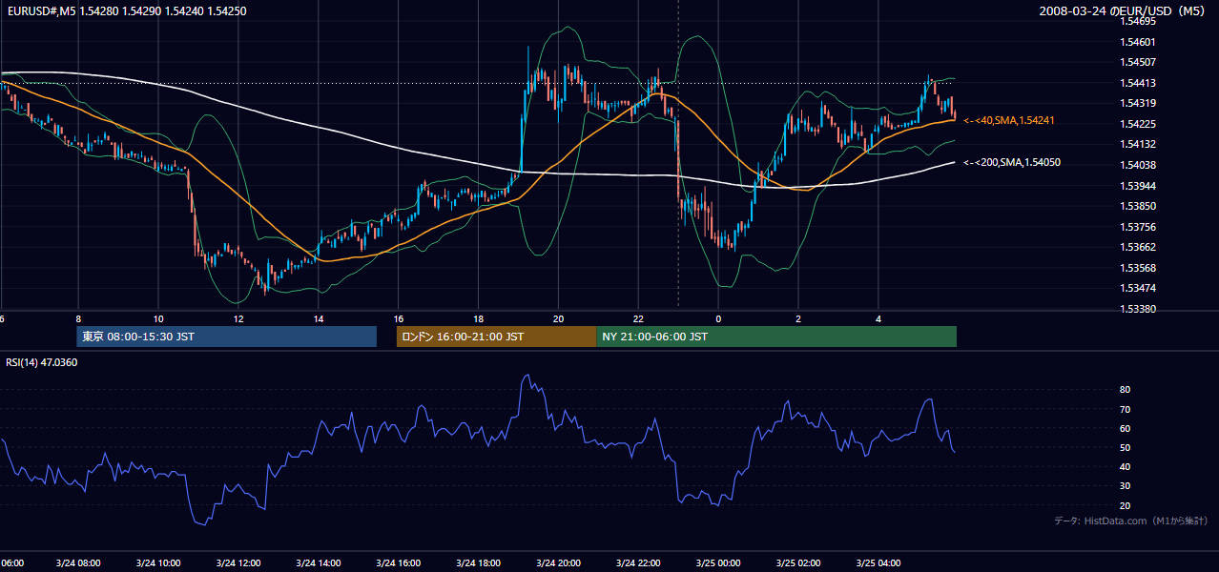Click RSI scale value 40
The width and height of the screenshot is (1219, 572).
pyautogui.click(x=1126, y=466)
